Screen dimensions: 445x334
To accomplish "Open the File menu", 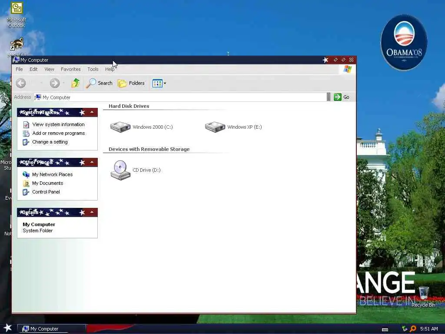I will (19, 69).
